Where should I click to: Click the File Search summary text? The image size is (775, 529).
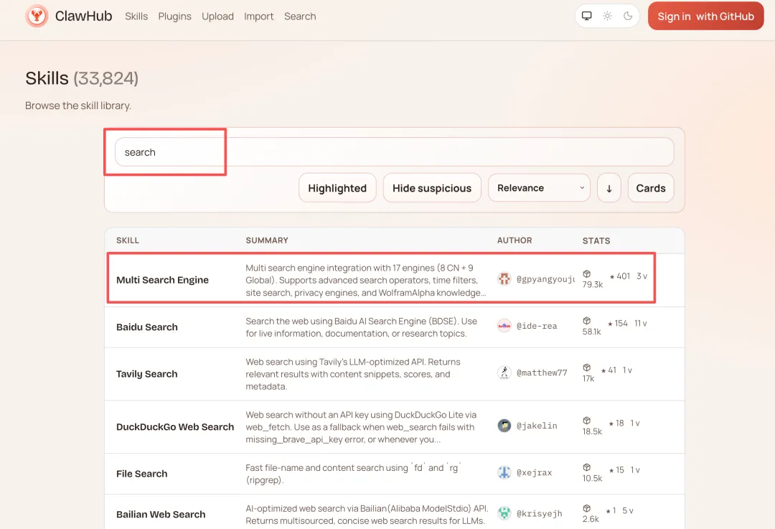(x=353, y=474)
